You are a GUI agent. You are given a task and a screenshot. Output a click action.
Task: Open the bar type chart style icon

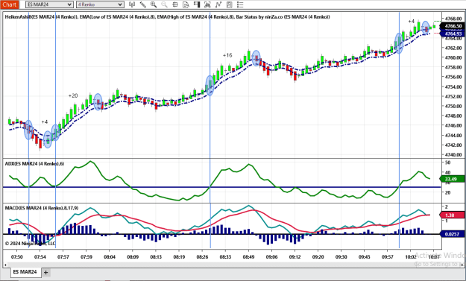132,4
